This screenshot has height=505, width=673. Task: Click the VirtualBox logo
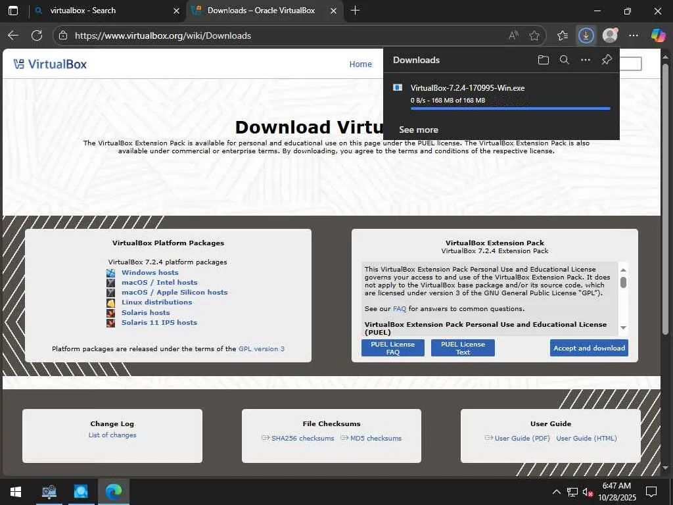50,64
